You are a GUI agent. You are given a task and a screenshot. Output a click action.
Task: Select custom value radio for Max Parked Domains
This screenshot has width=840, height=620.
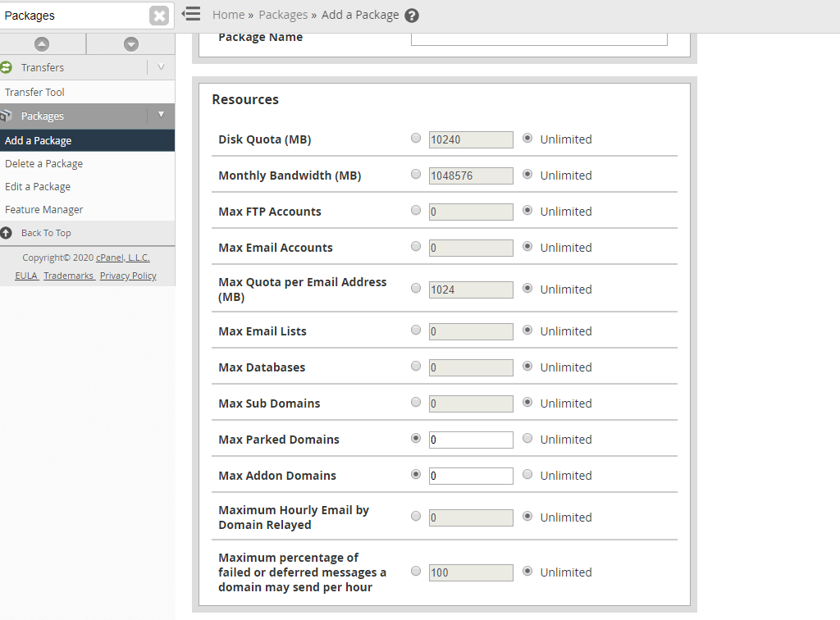(x=416, y=438)
